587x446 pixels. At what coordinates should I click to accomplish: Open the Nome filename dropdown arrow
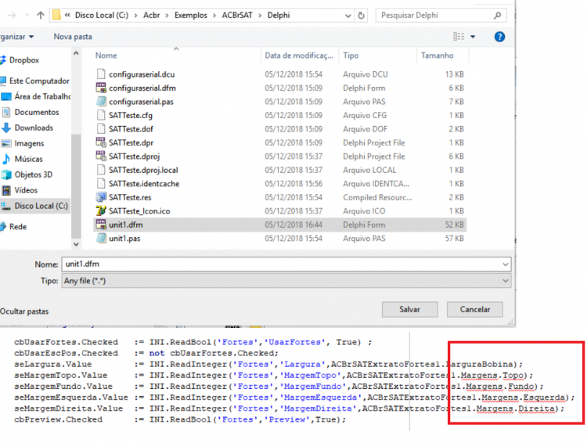pyautogui.click(x=506, y=264)
